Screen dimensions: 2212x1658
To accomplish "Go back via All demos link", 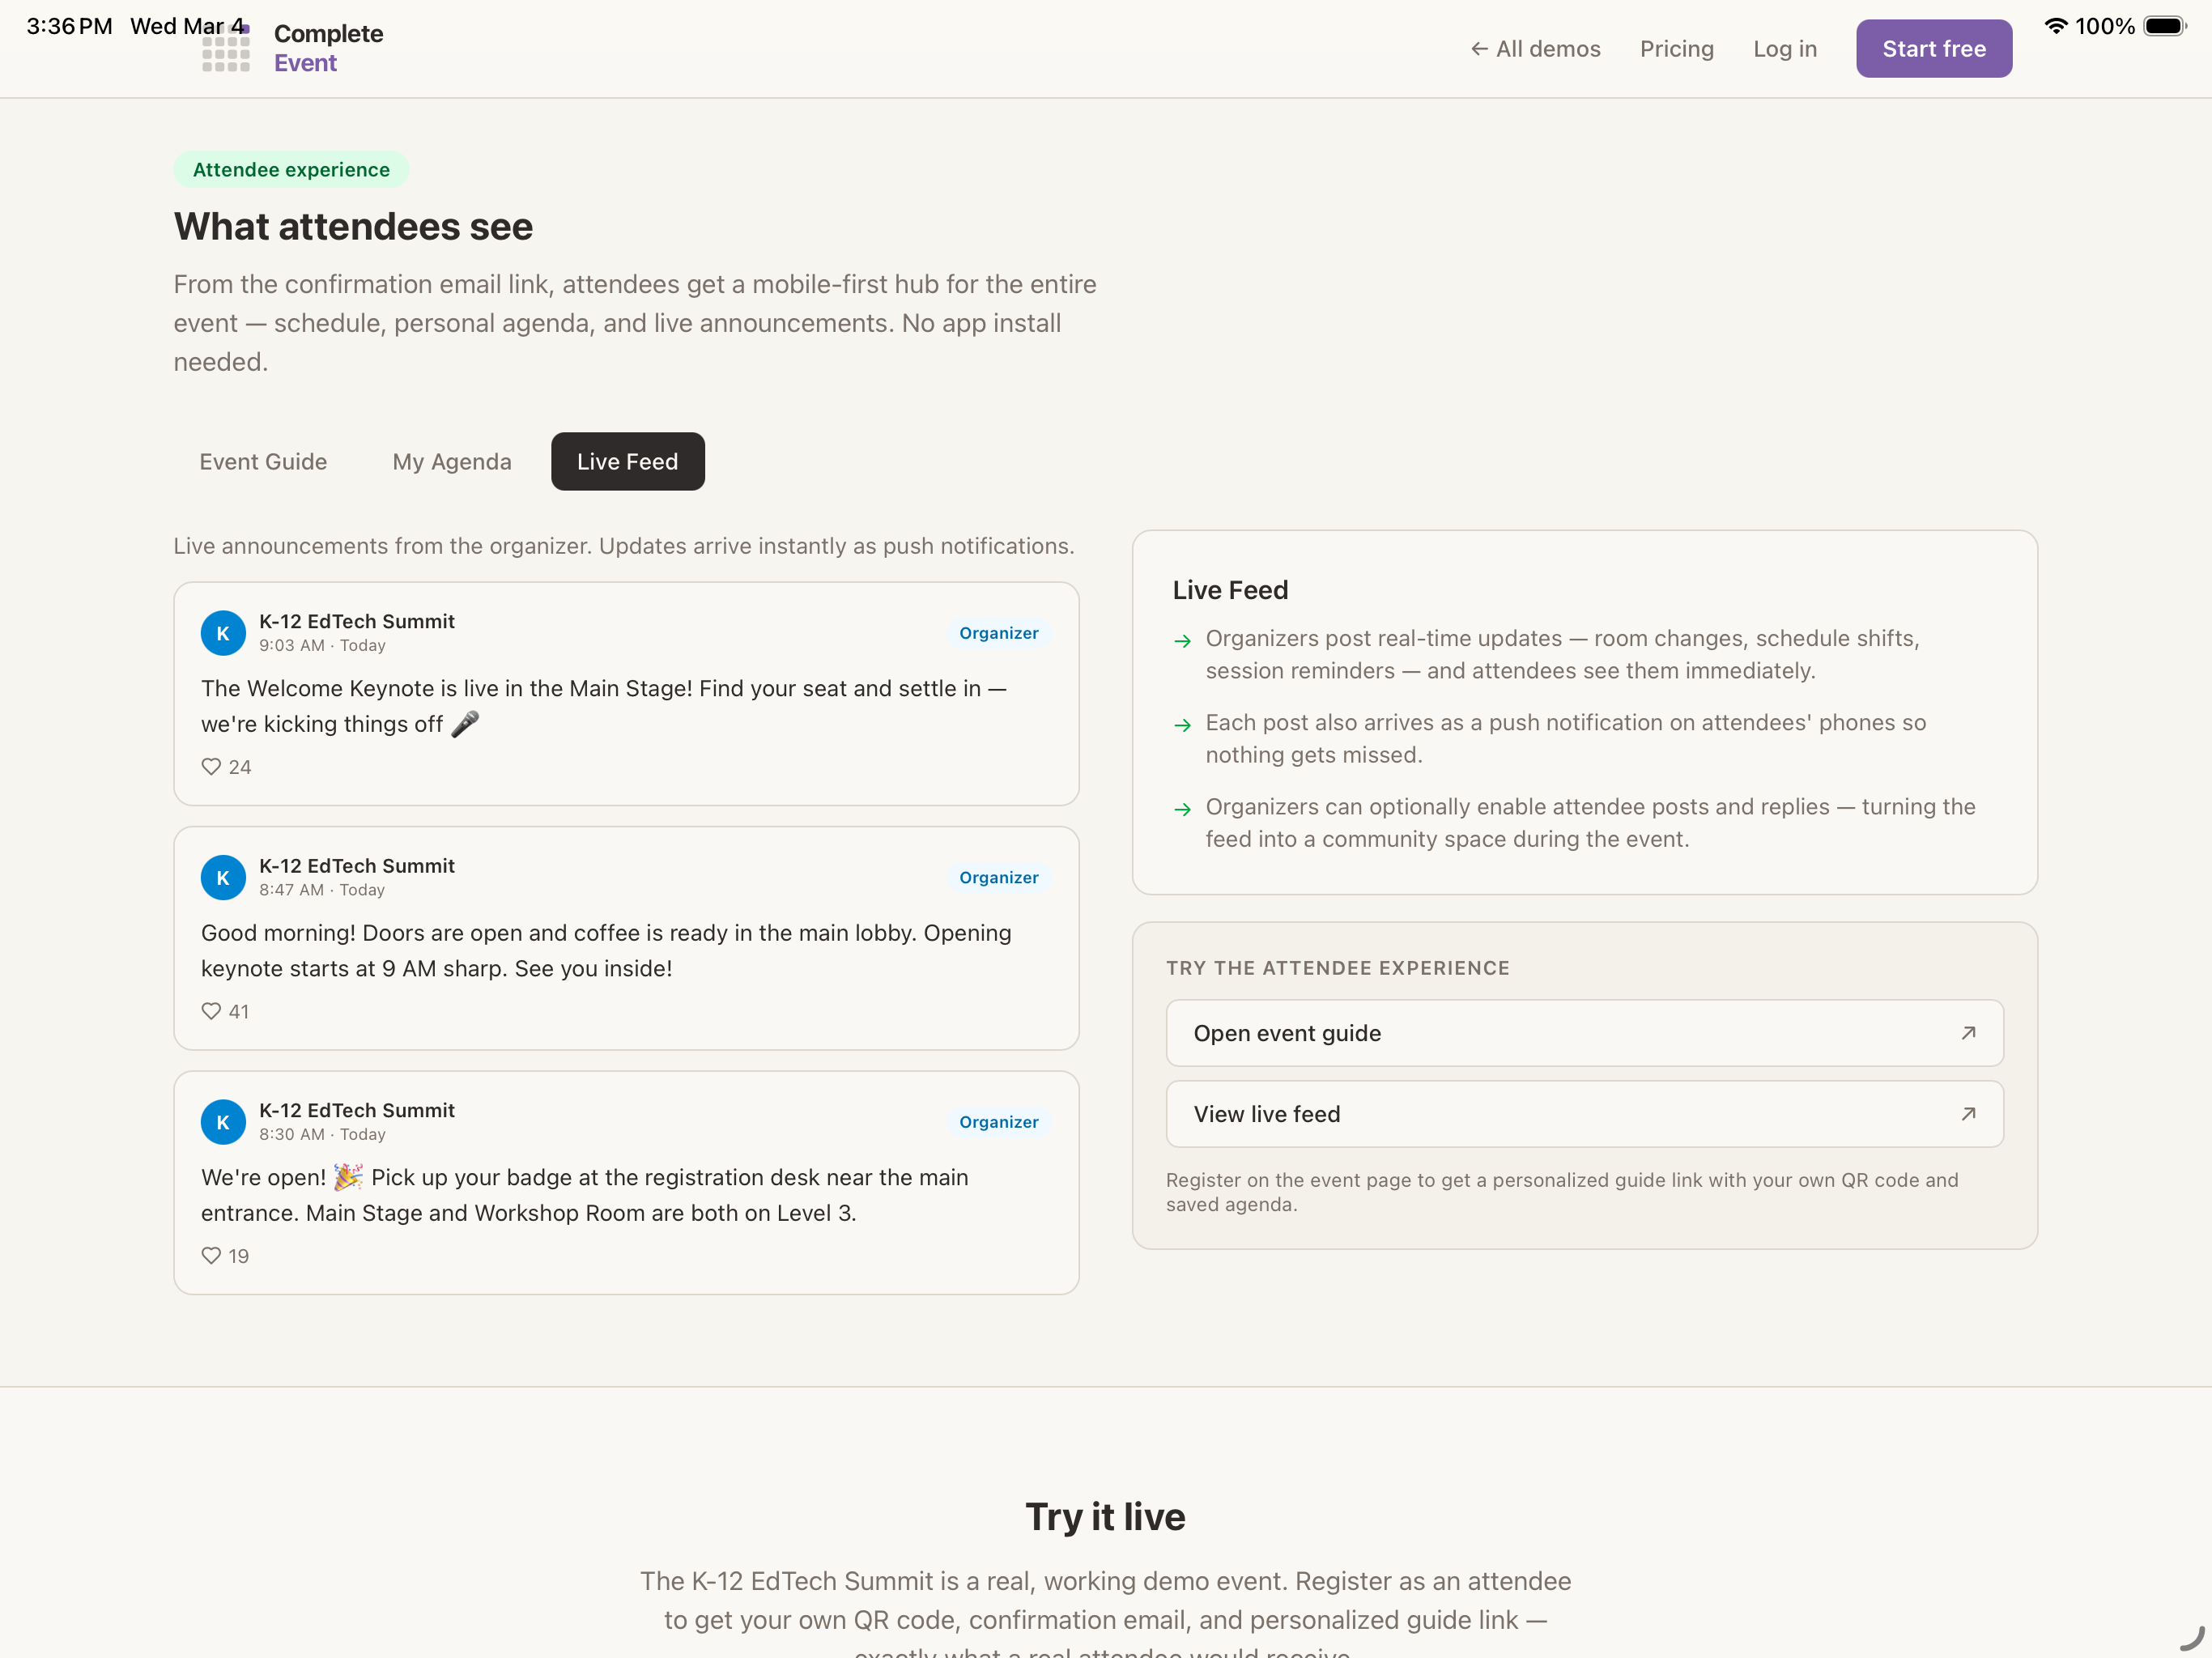I will (x=1535, y=49).
